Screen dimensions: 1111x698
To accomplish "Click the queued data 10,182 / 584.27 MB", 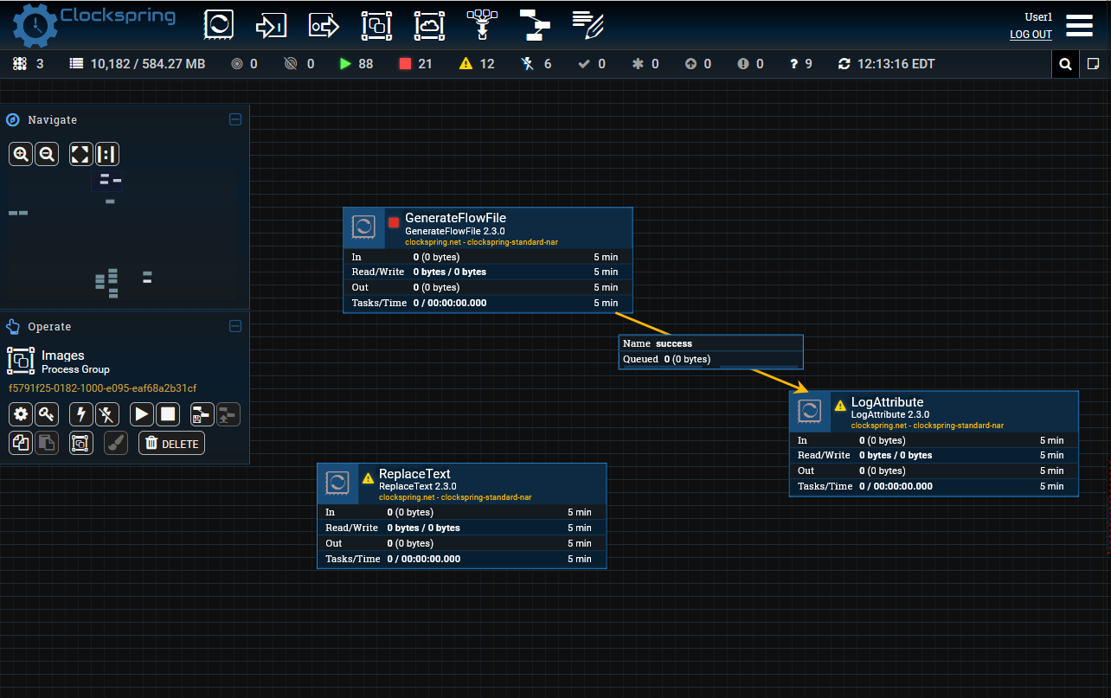I will [x=138, y=64].
